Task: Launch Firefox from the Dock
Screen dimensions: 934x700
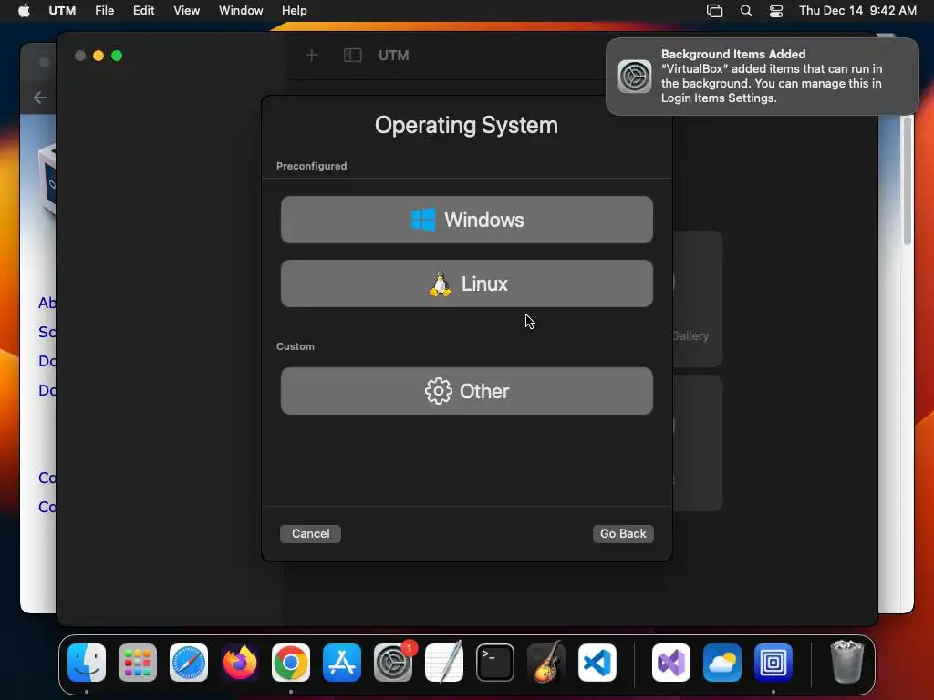Action: click(240, 663)
